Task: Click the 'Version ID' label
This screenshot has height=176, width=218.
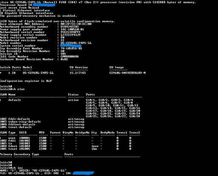Action: point(9,54)
